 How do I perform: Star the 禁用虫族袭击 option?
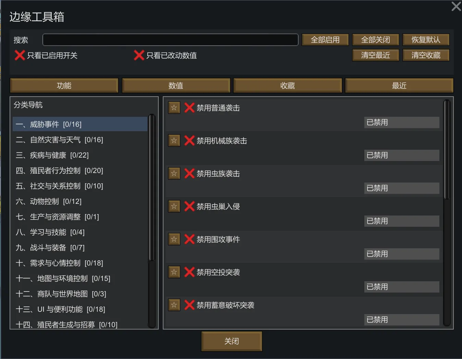[174, 173]
